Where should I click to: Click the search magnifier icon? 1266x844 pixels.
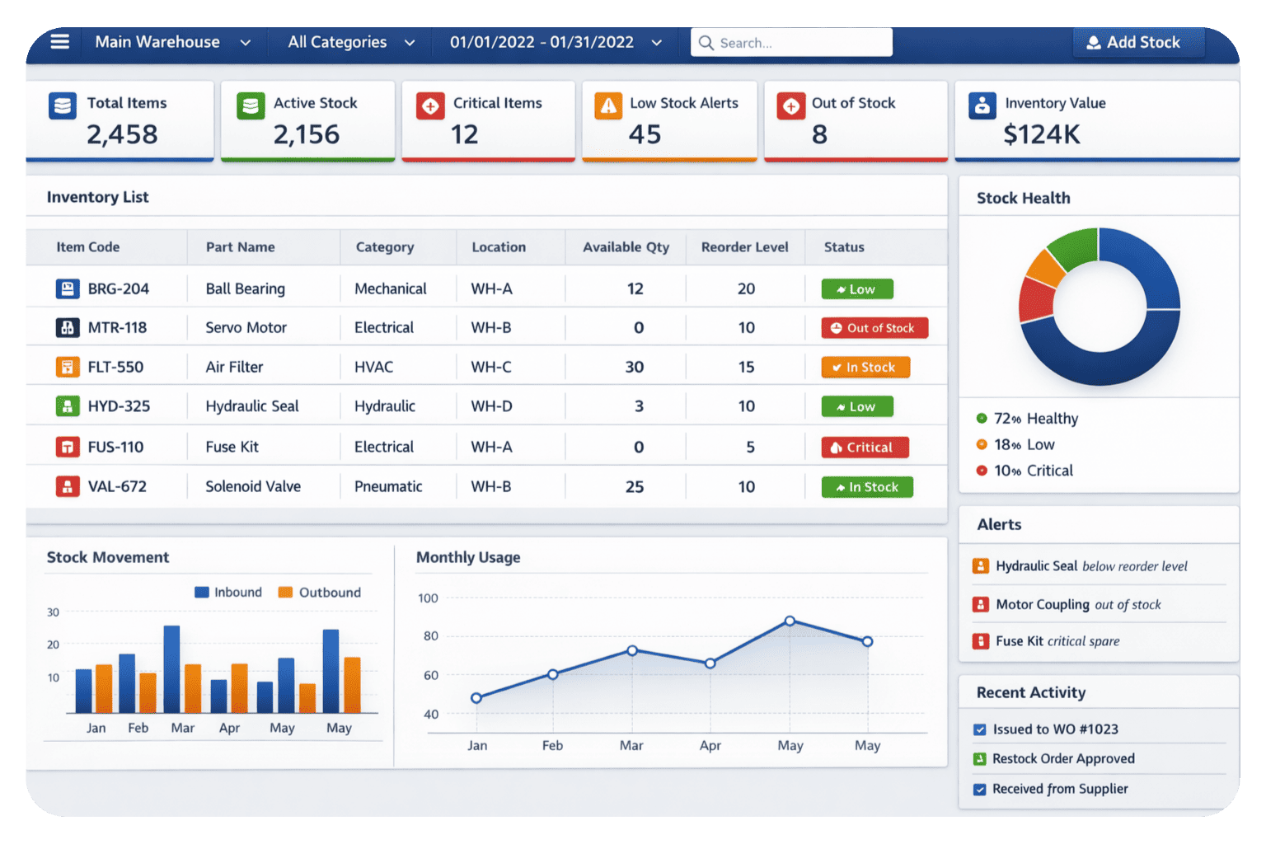click(707, 42)
